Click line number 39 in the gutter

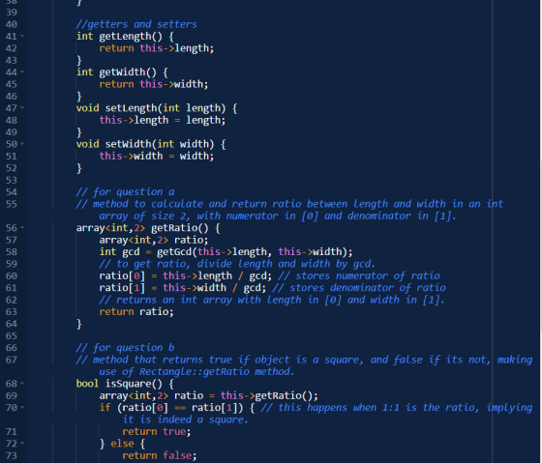click(x=12, y=13)
